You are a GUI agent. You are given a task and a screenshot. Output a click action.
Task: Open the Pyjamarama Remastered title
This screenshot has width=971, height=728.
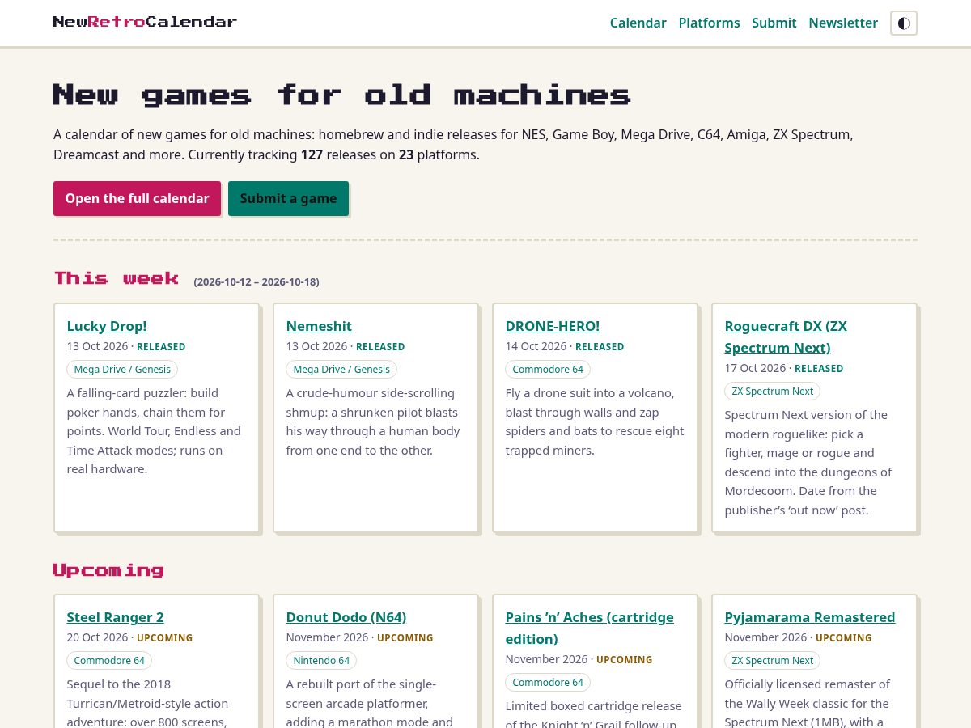(x=810, y=617)
